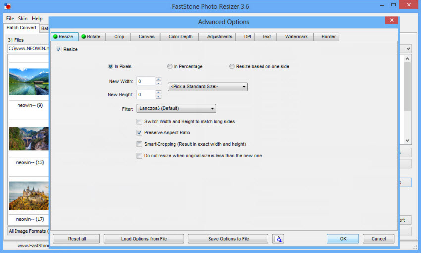Click Load Options from File button
Screen dimensions: 421x253
[x=144, y=239]
